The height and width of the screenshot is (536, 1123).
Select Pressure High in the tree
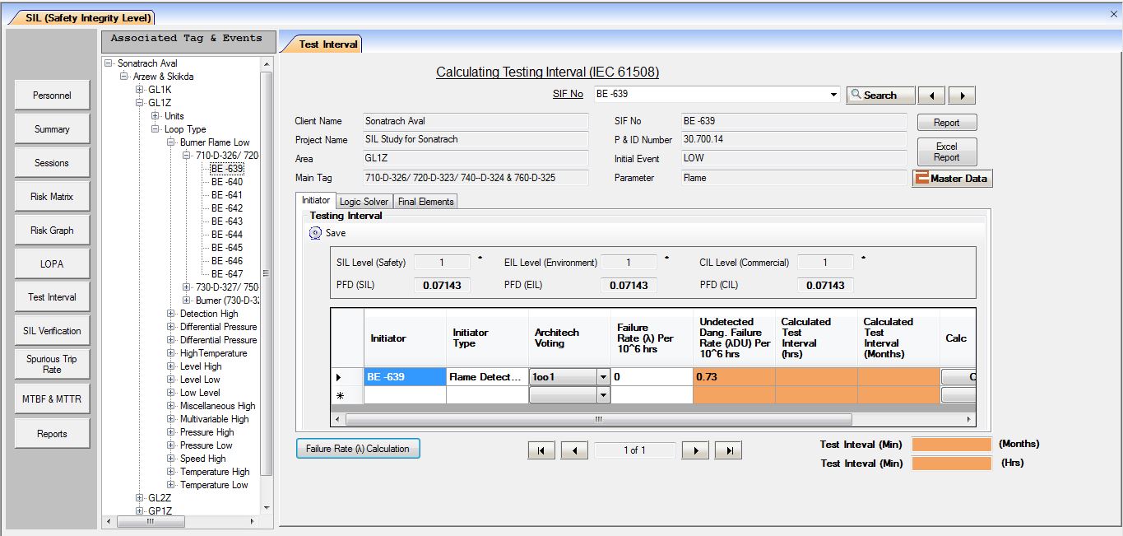[207, 432]
